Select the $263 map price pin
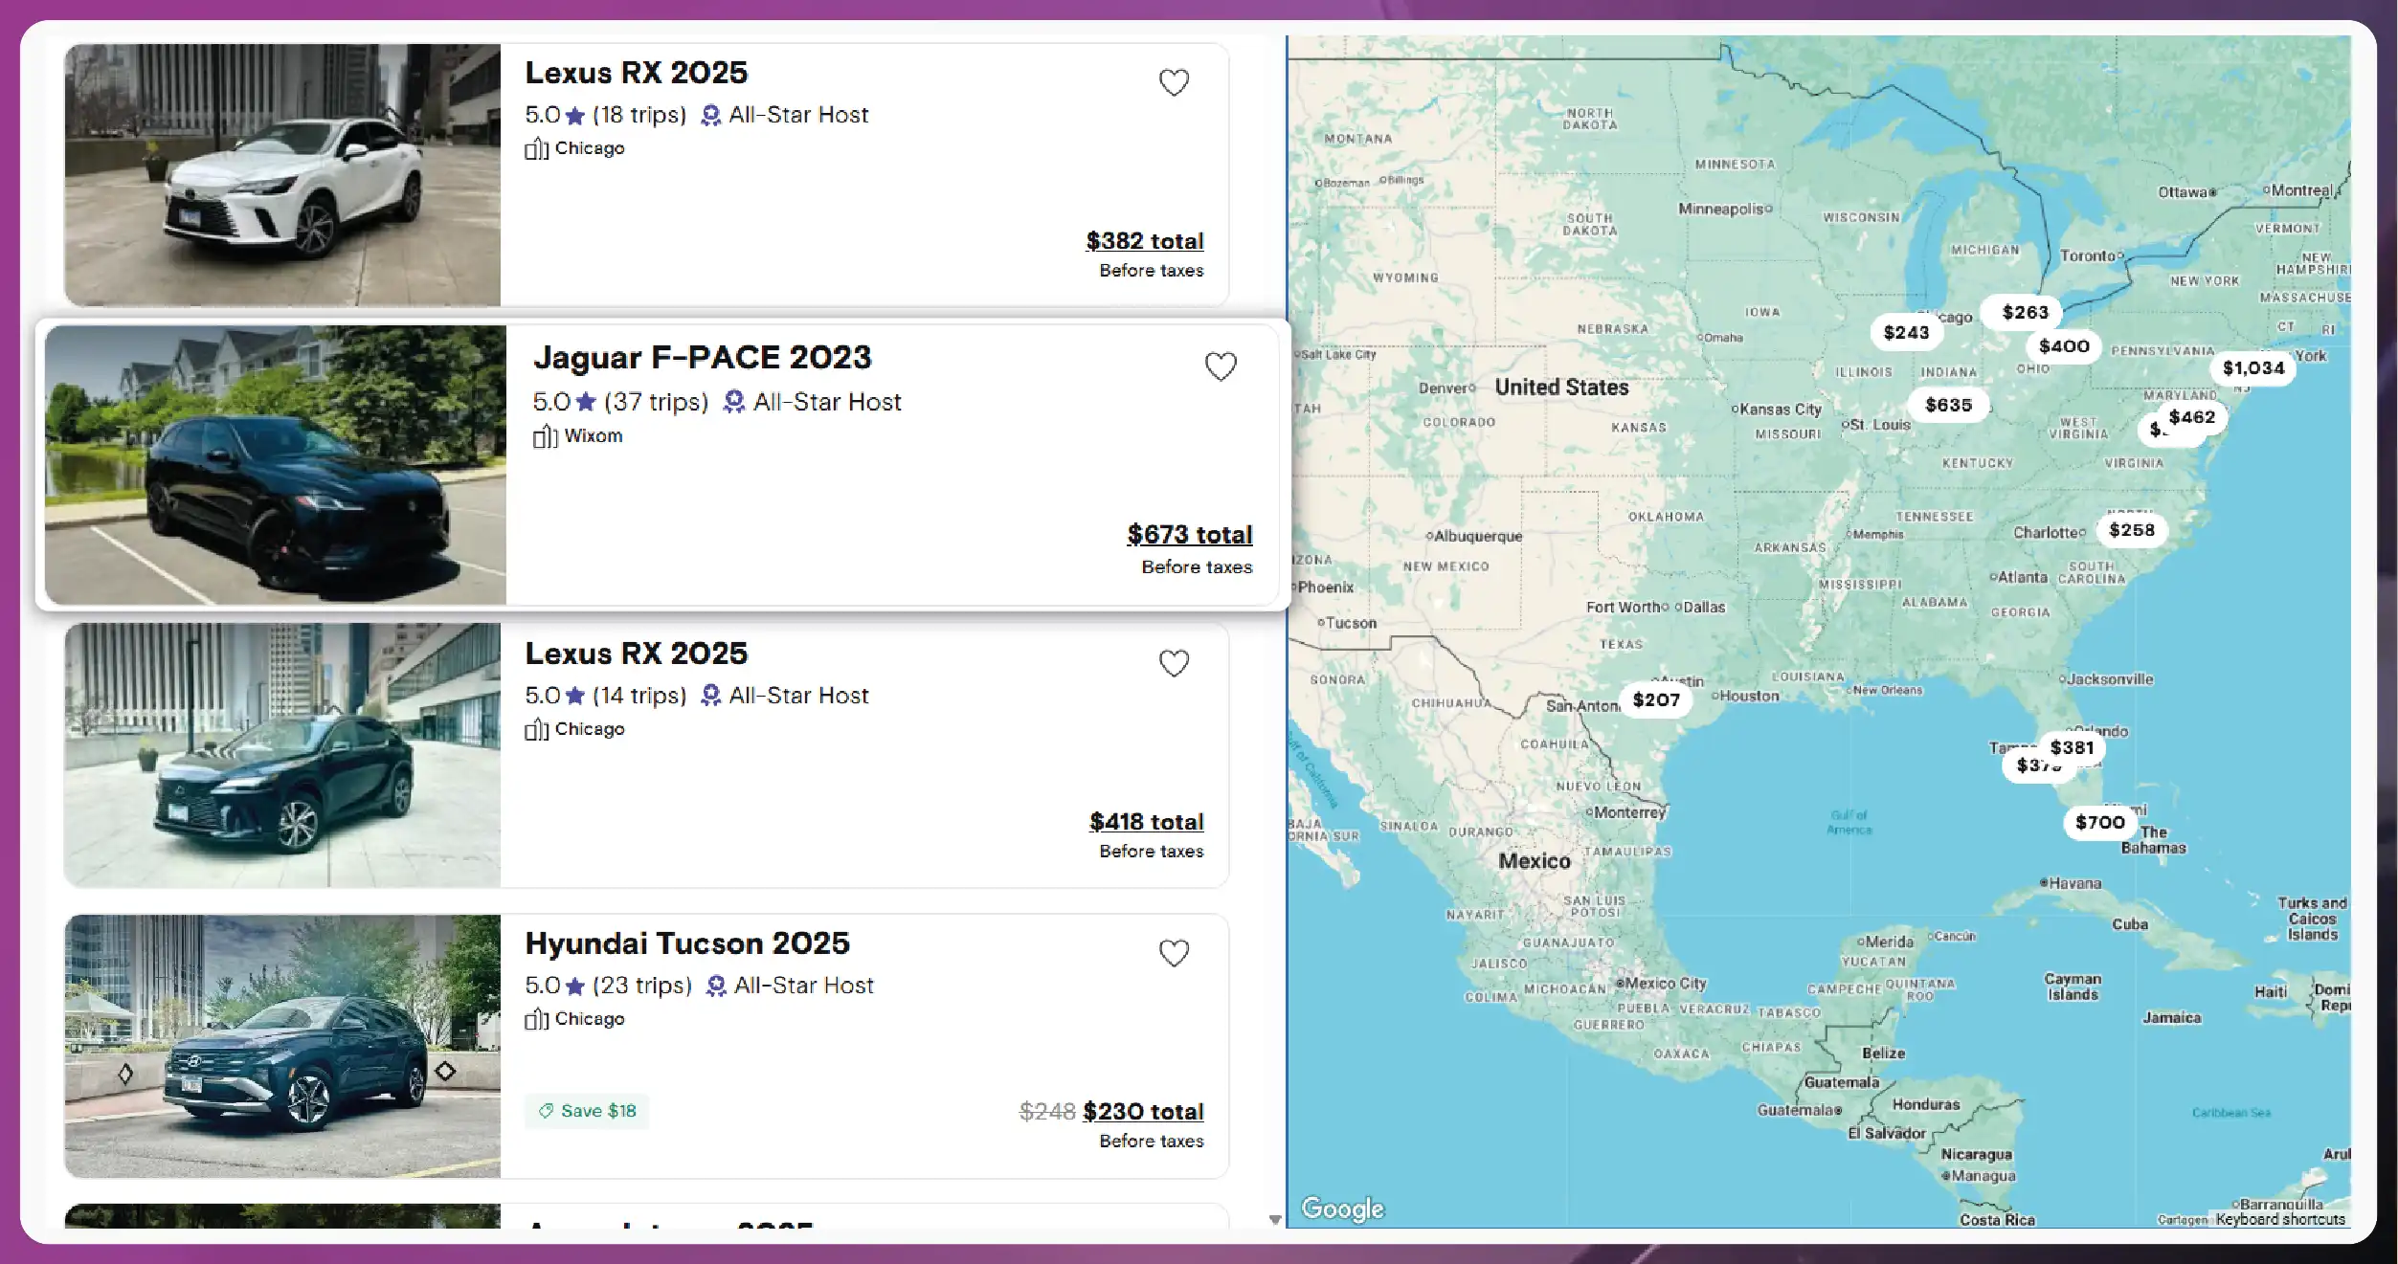Viewport: 2398px width, 1264px height. pos(2025,312)
